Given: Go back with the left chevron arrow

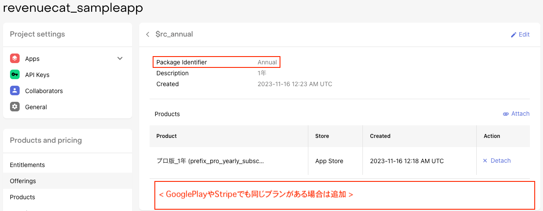Looking at the screenshot, I should coord(147,34).
